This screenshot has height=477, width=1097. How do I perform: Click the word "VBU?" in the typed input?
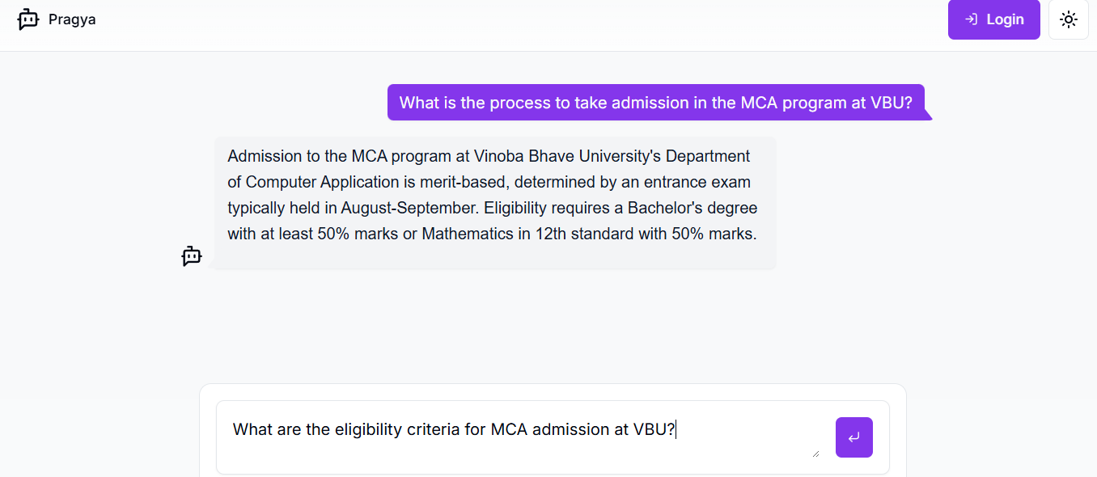pyautogui.click(x=654, y=429)
